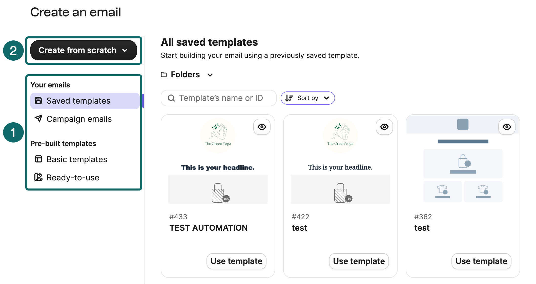
Task: Toggle preview eye on template #422
Action: (x=384, y=127)
